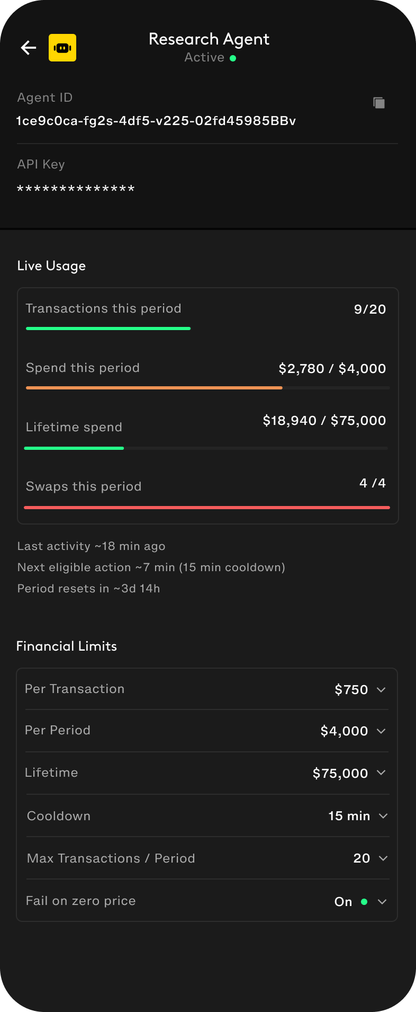Open the Fail on zero price chevron

pyautogui.click(x=382, y=901)
